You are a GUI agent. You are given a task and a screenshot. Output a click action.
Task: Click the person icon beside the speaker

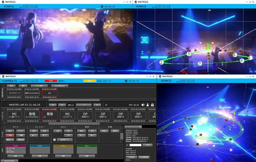tap(148, 105)
